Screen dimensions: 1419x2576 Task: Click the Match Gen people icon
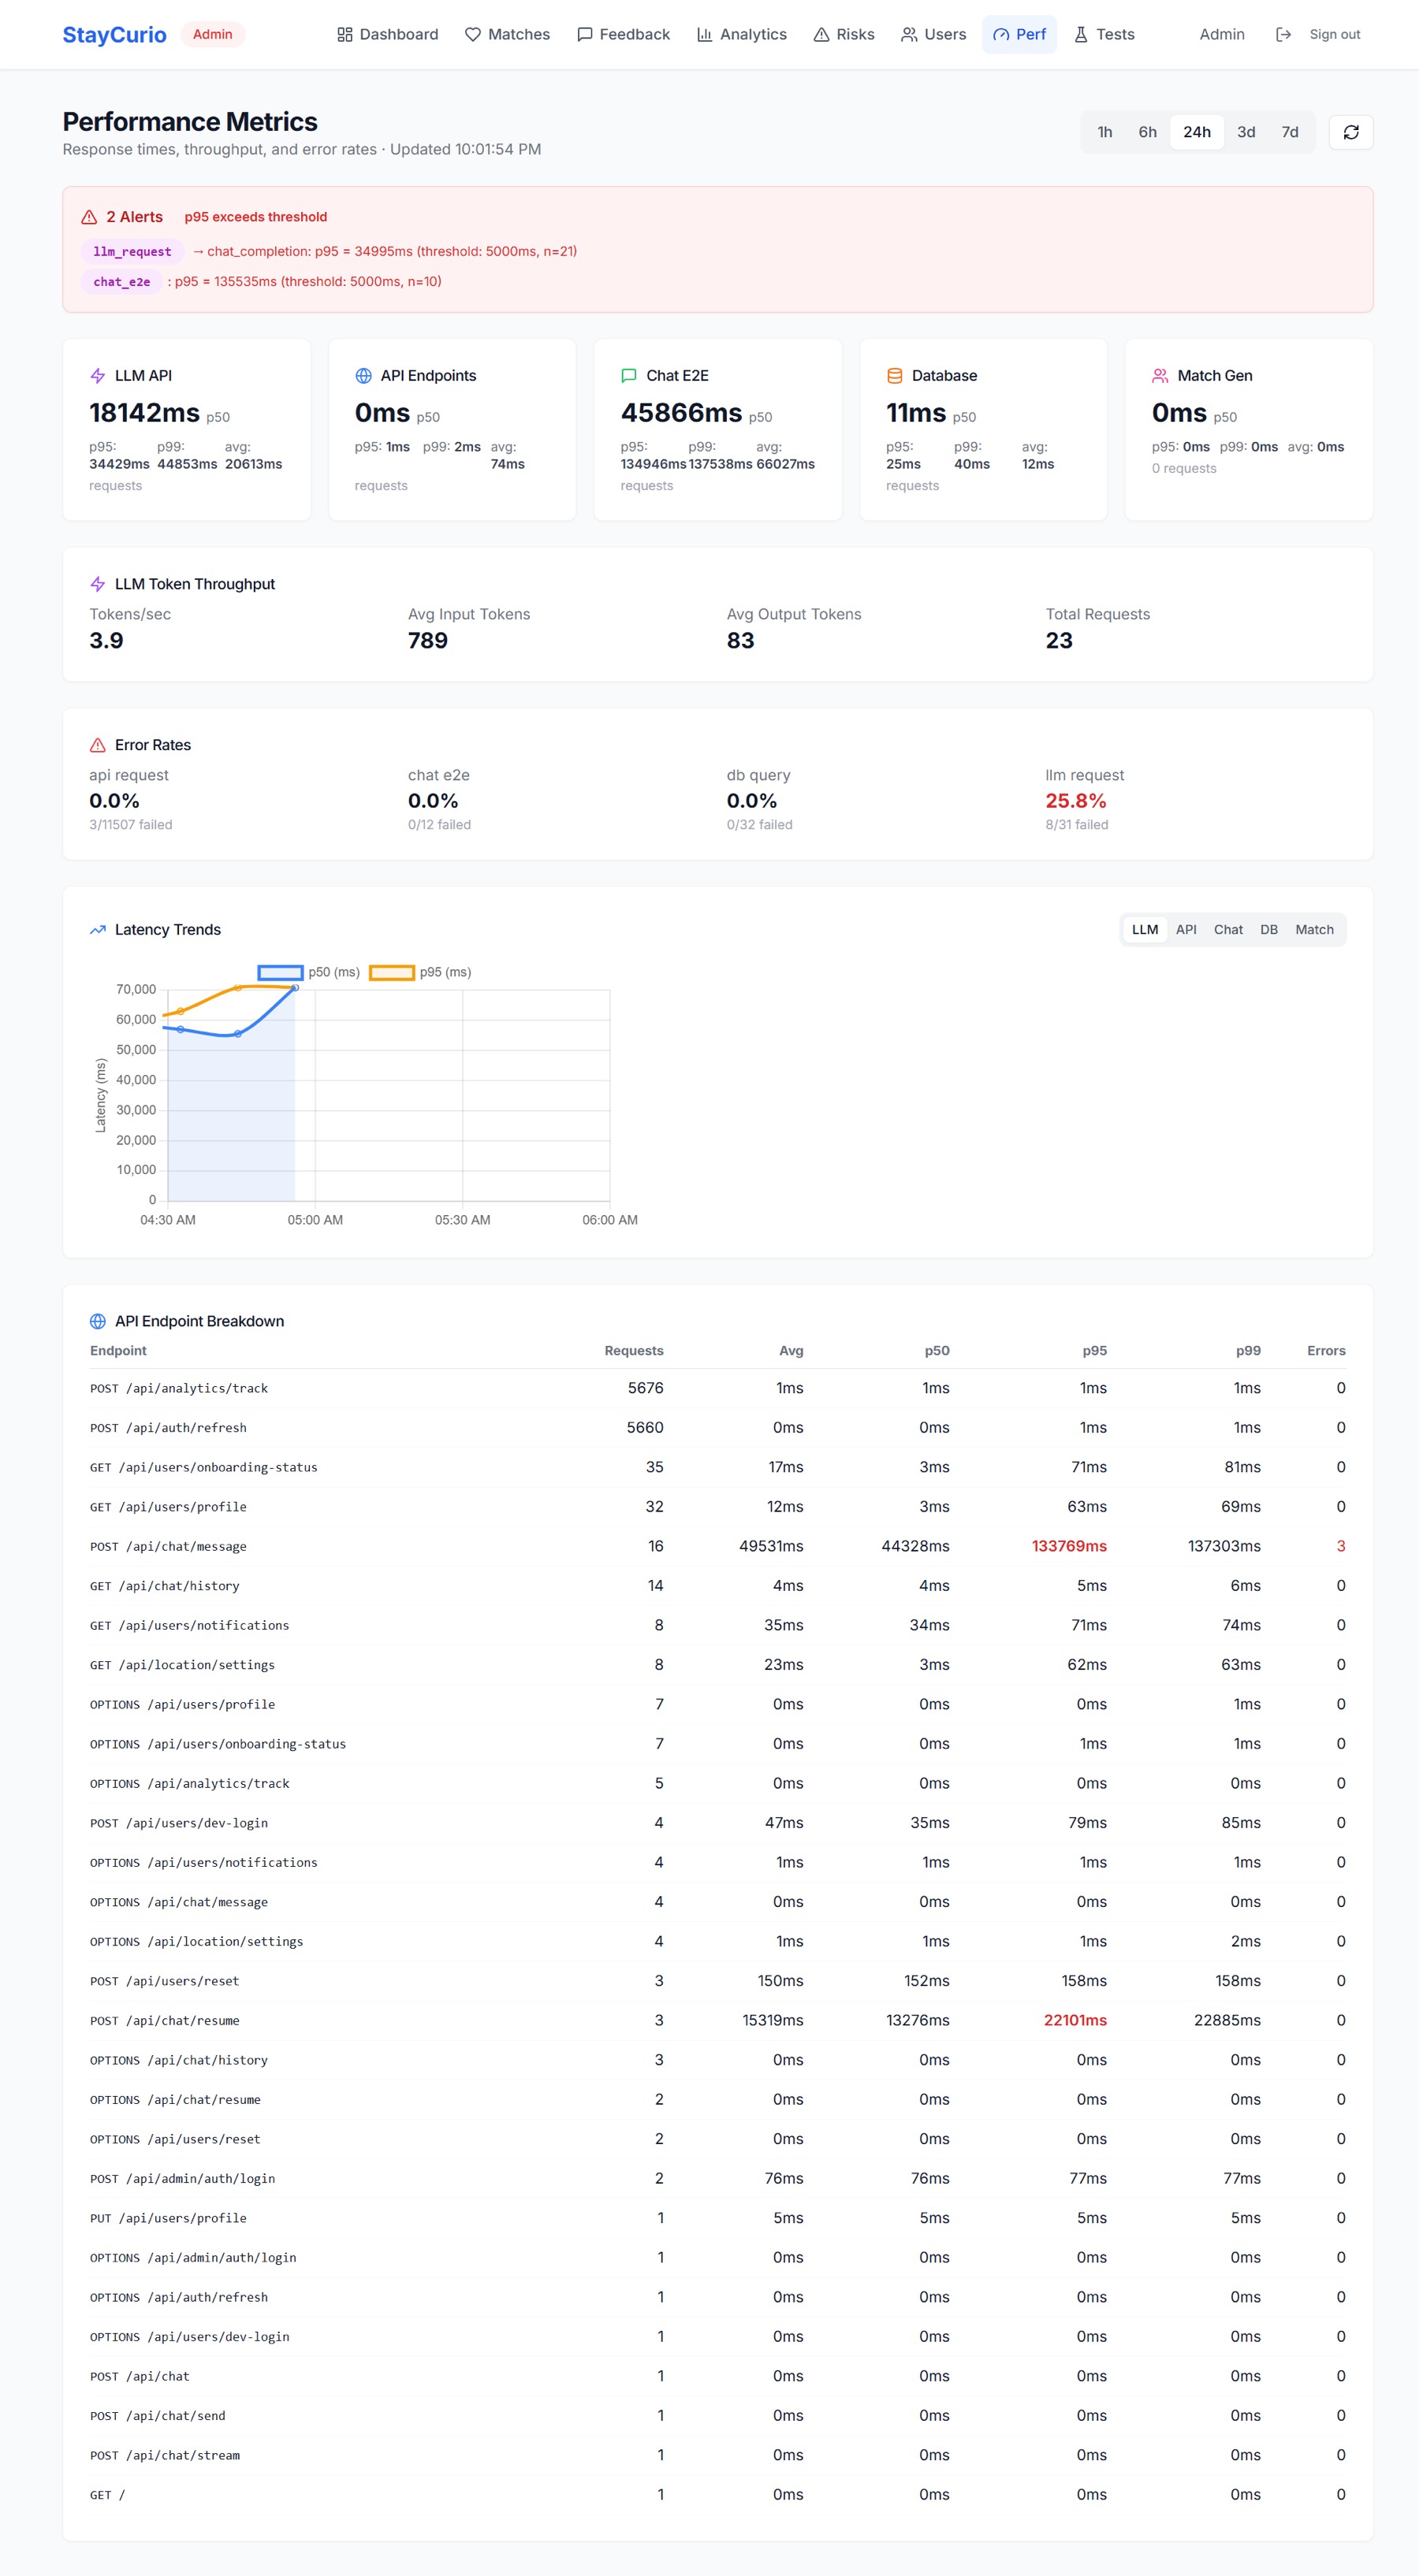pos(1160,376)
